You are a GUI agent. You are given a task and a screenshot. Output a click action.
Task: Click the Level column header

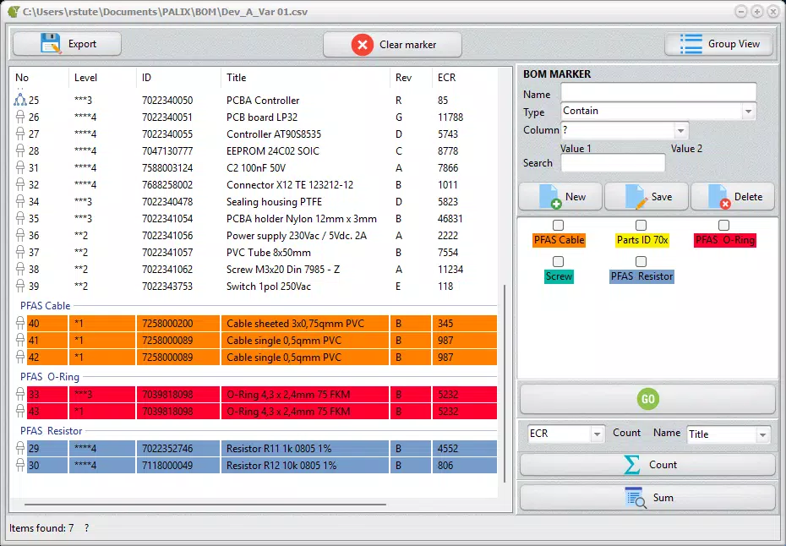(x=102, y=78)
